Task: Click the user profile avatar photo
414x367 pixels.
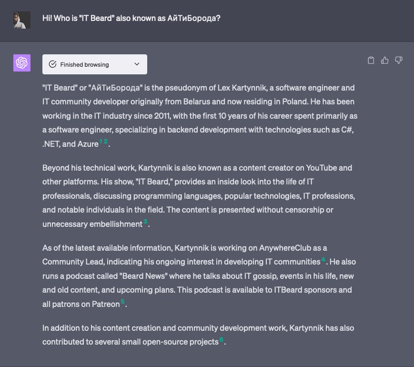Action: 22,20
